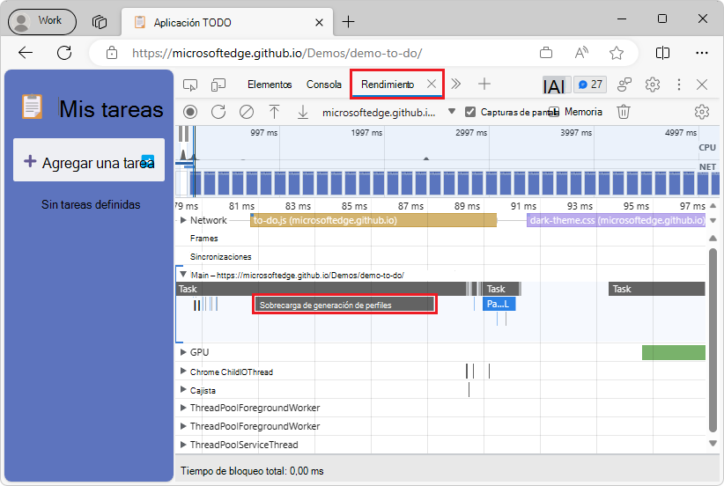This screenshot has height=486, width=724.
Task: Click the collect garbage trash icon
Action: tap(624, 112)
